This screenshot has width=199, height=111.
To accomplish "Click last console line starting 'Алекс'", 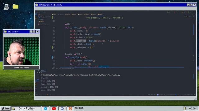I will [x=48, y=90].
